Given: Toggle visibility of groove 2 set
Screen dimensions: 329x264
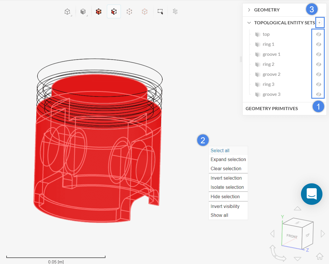Looking at the screenshot, I should [318, 74].
